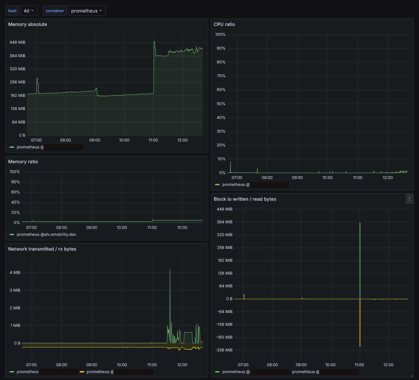
Task: Click -256 MiB label on Block io axis
Action: point(225,350)
